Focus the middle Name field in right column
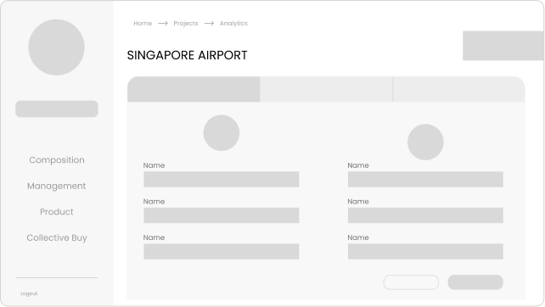This screenshot has width=545, height=307. coord(425,215)
